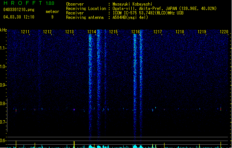Click the meteor count value 9
The height and width of the screenshot is (148, 232).
pyautogui.click(x=52, y=17)
